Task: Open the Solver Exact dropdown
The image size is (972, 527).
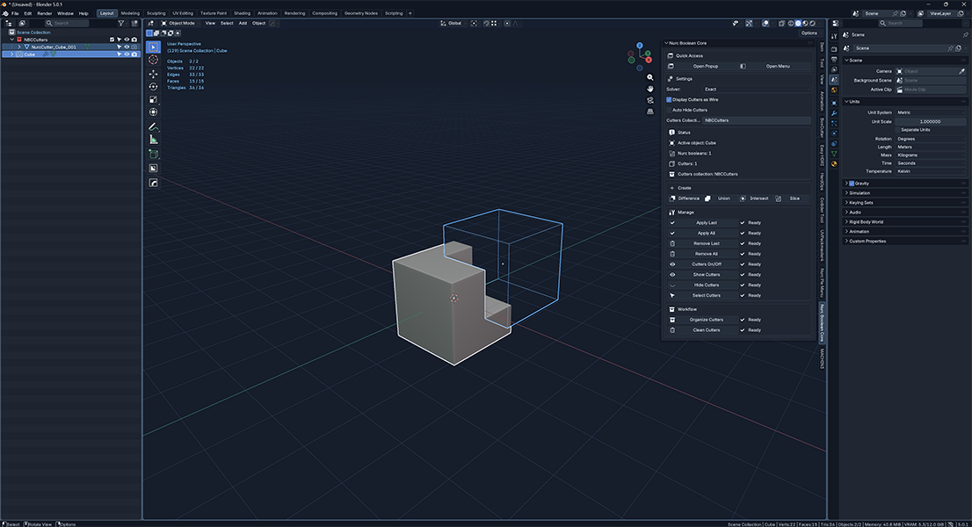Action: point(757,90)
